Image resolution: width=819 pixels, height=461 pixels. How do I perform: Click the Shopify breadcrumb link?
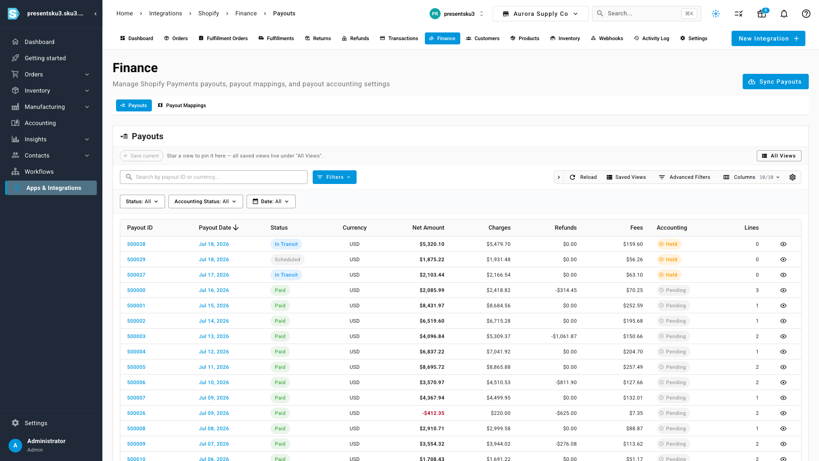point(209,14)
